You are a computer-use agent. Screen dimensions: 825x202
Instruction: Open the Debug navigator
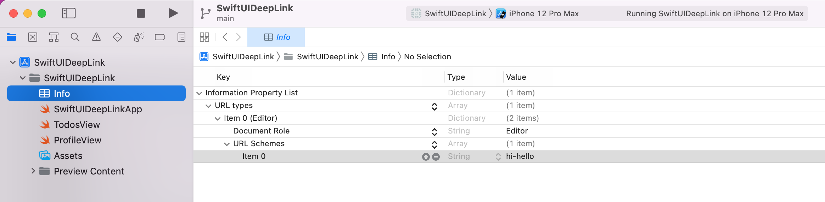click(139, 37)
